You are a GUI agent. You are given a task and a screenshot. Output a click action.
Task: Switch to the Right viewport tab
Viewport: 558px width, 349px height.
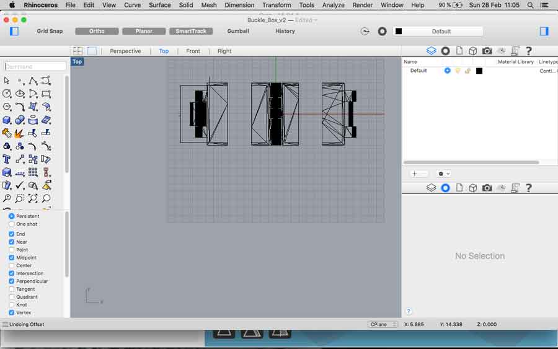(x=224, y=51)
